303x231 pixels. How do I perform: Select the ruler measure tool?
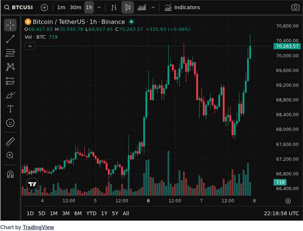point(10,141)
